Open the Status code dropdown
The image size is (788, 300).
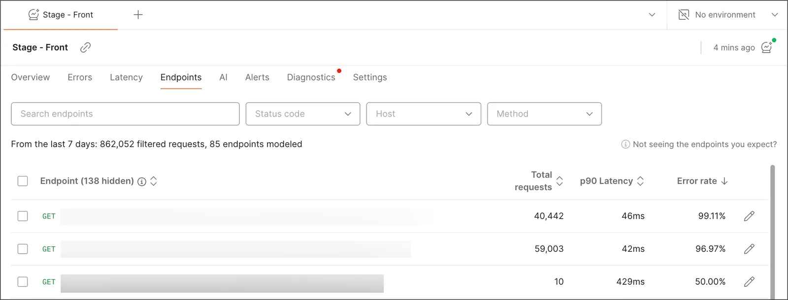tap(303, 114)
